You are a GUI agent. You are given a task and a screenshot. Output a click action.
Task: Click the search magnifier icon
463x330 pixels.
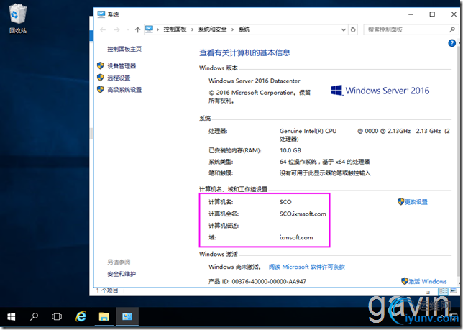pos(452,29)
